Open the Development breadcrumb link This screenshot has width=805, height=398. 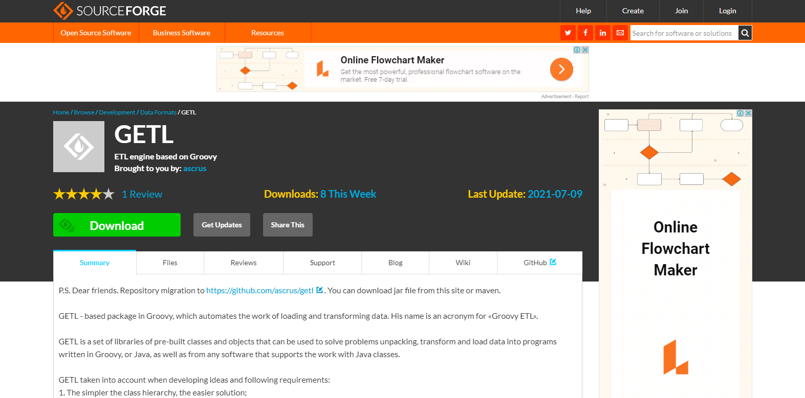click(x=117, y=112)
